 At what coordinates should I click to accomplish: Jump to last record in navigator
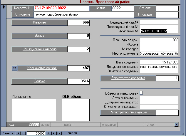[54, 133]
